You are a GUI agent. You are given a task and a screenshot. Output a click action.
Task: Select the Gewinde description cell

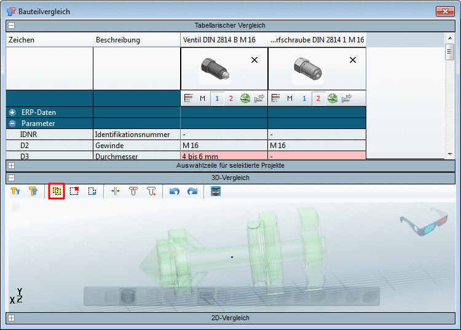136,146
